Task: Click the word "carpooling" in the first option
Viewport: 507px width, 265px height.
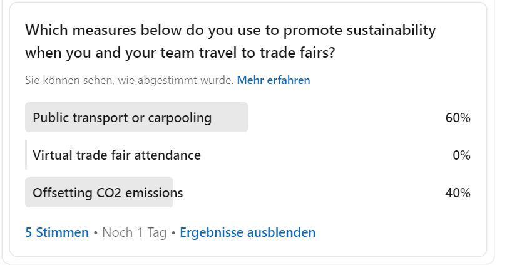Action: click(x=180, y=118)
